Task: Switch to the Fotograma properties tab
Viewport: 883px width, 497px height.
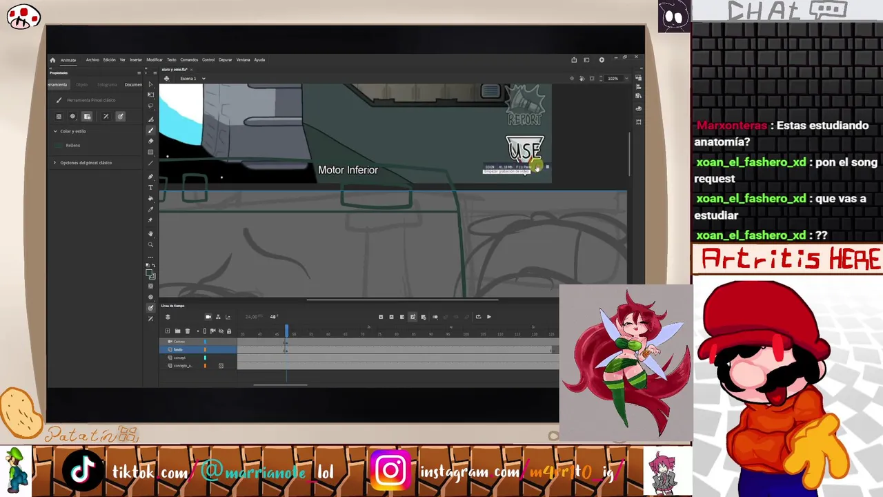Action: click(x=107, y=84)
